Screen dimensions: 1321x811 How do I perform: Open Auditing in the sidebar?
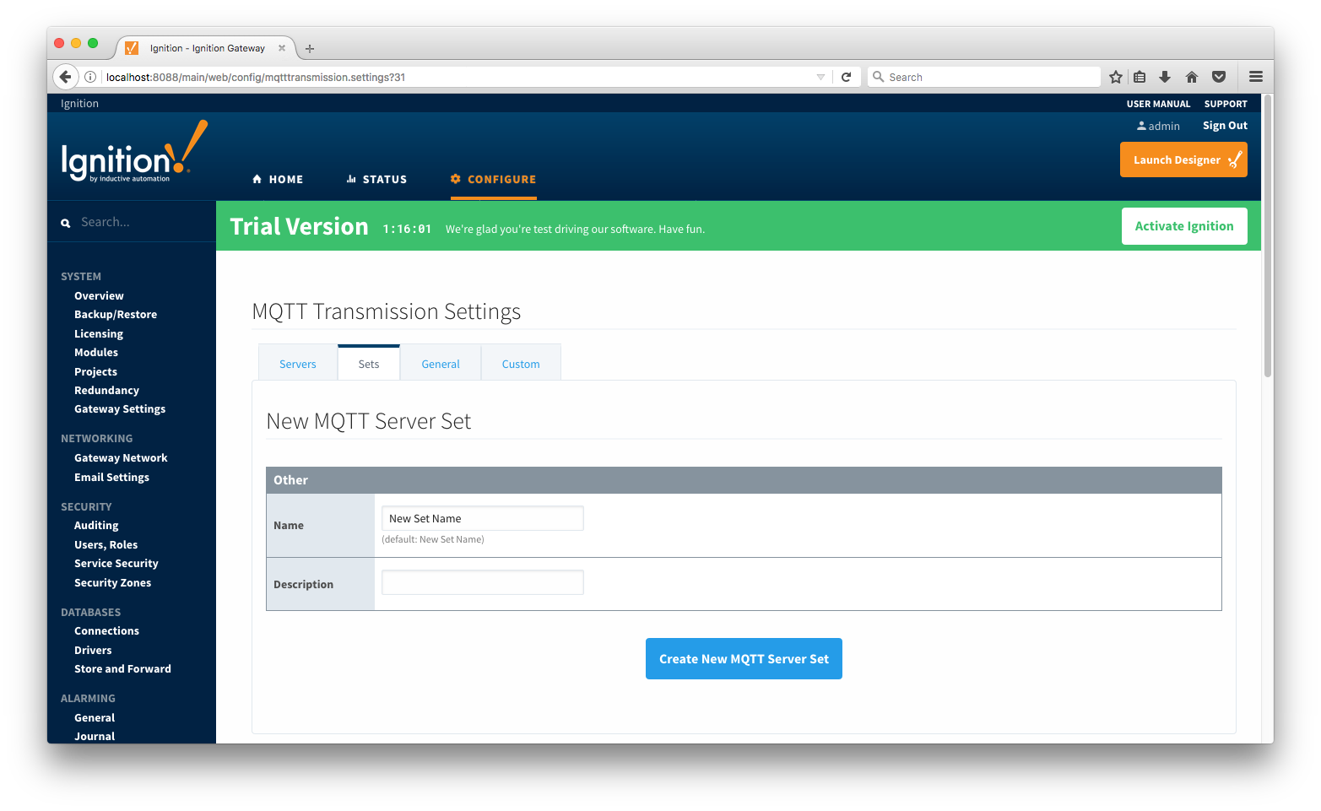[x=96, y=525]
